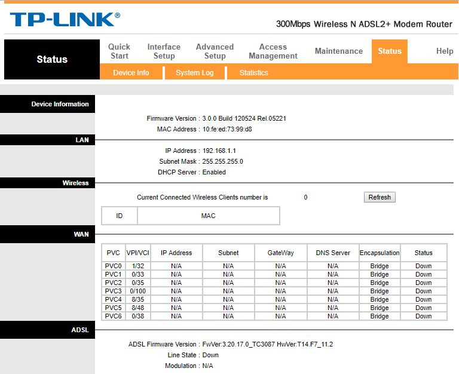The image size is (459, 374).
Task: Click the WAN section header
Action: click(47, 234)
